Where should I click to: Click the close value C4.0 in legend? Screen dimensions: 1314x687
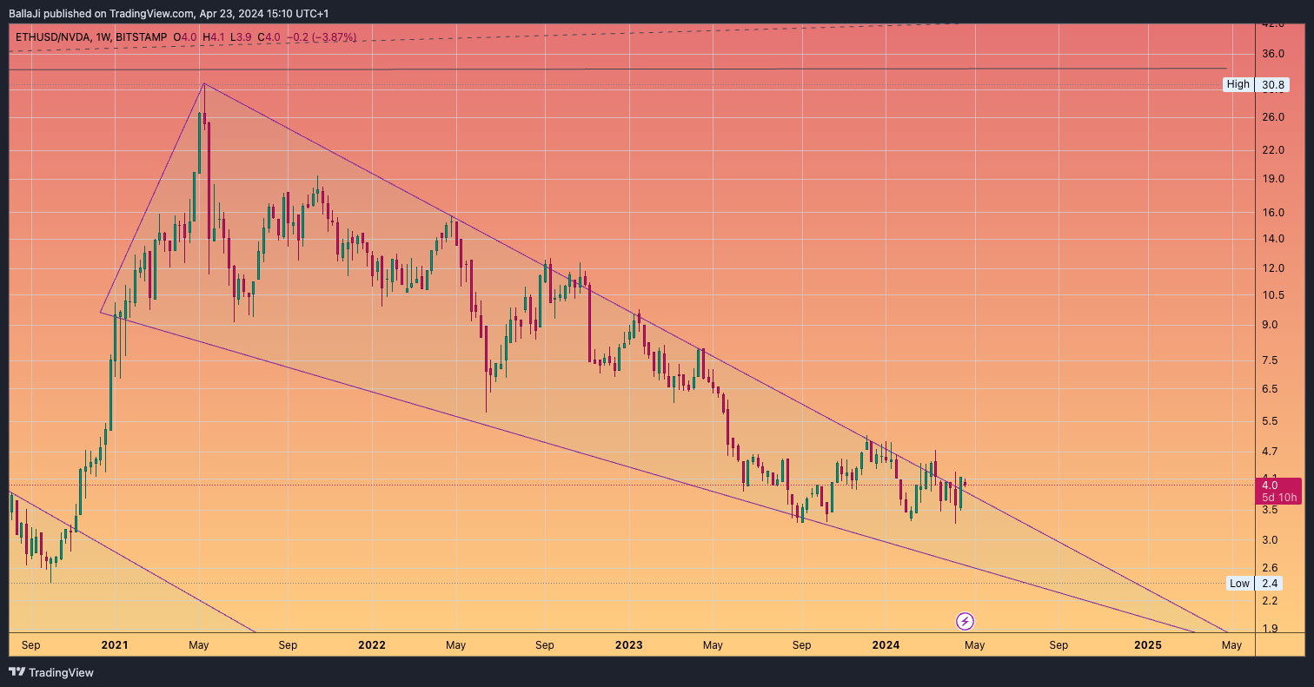click(269, 37)
